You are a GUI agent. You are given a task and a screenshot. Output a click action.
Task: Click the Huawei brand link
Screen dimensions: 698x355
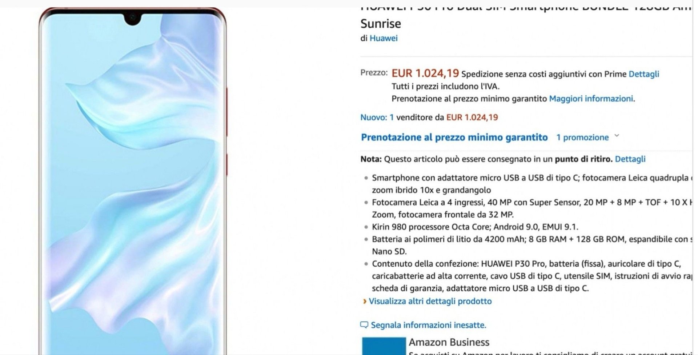(384, 38)
